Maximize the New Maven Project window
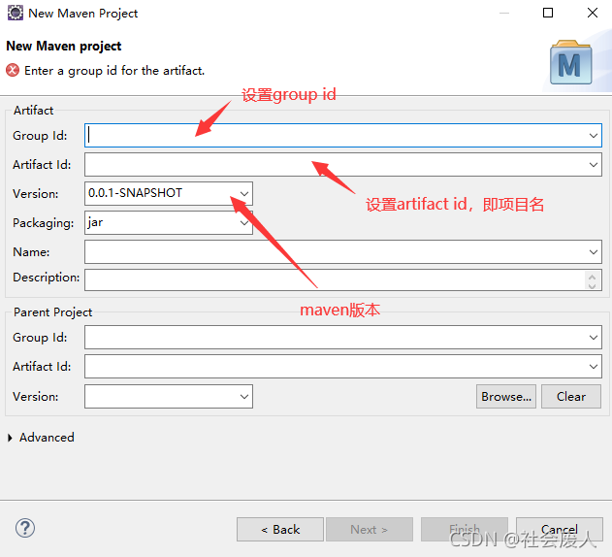The width and height of the screenshot is (612, 557). pyautogui.click(x=548, y=13)
